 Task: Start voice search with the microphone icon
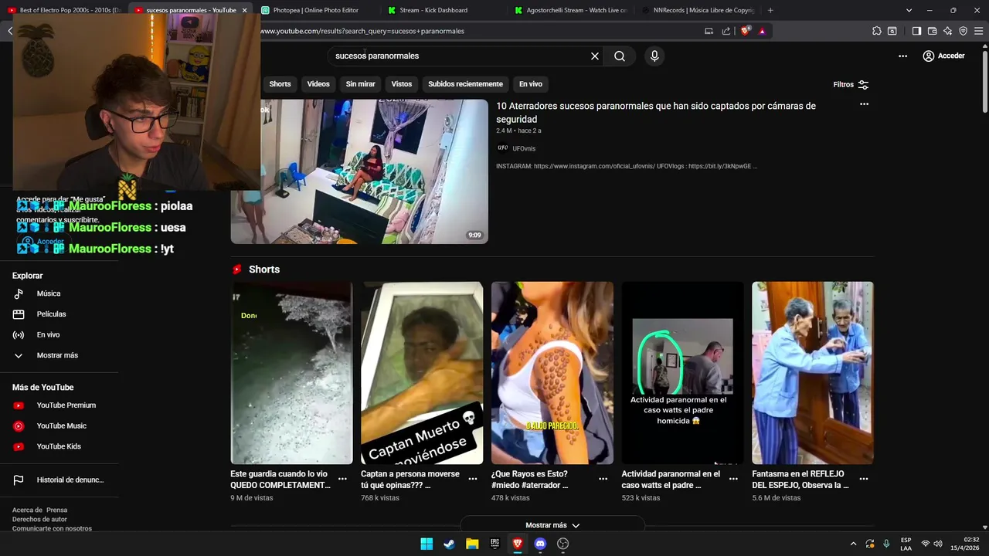click(654, 56)
